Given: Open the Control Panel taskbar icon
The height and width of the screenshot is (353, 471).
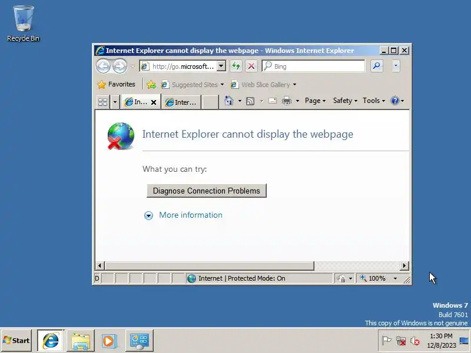Looking at the screenshot, I should [x=140, y=341].
